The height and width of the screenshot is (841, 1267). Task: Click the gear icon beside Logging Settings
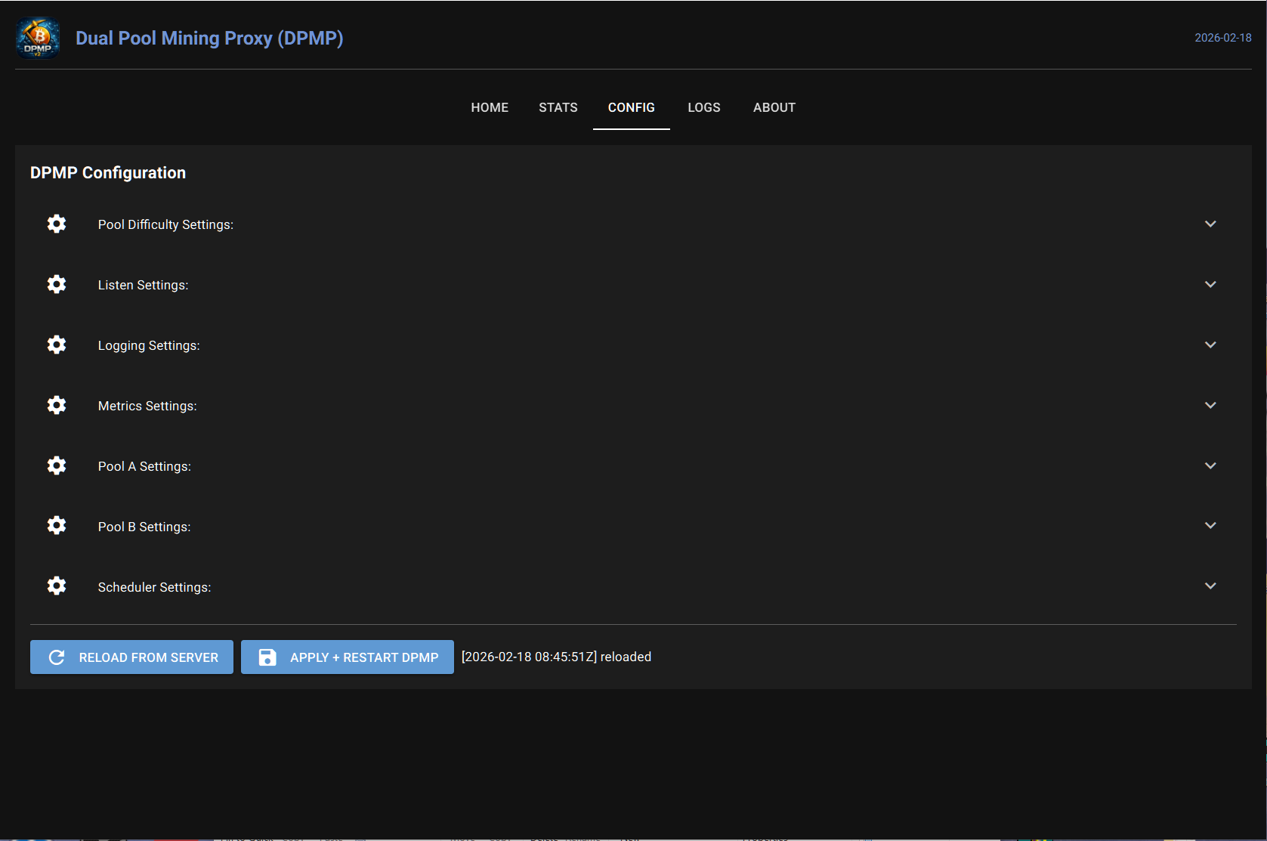point(56,345)
